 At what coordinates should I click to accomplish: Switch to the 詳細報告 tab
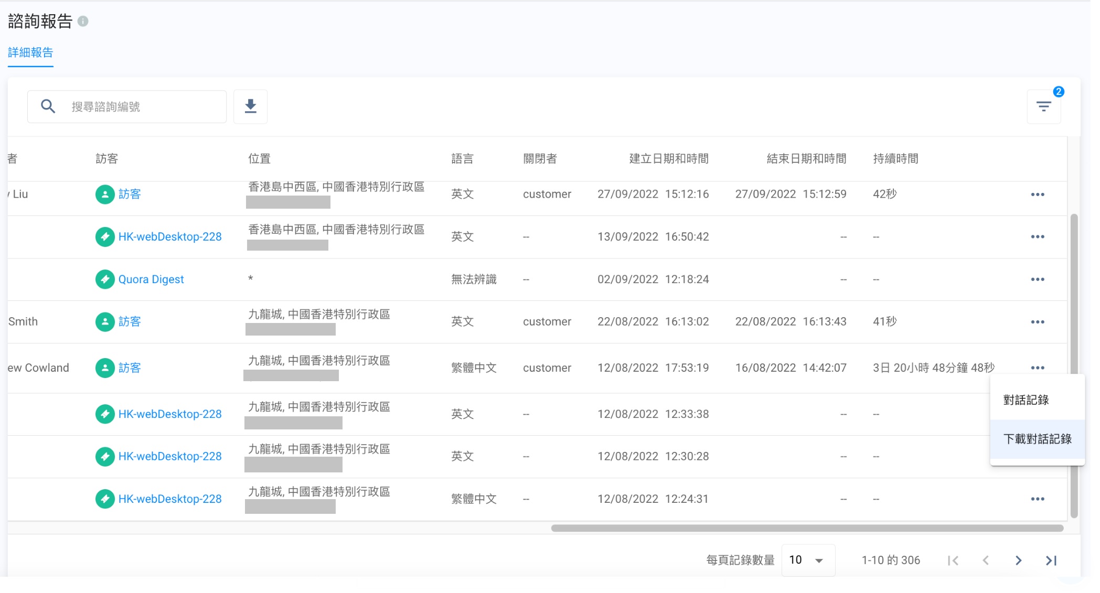pyautogui.click(x=30, y=52)
